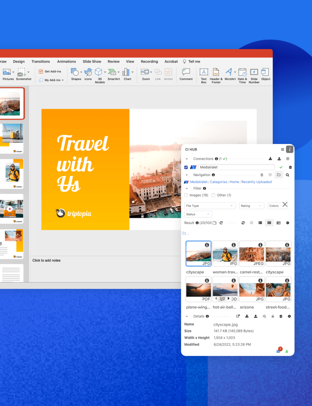
Task: Click the CI HUB info 'i' button
Action: (290, 149)
